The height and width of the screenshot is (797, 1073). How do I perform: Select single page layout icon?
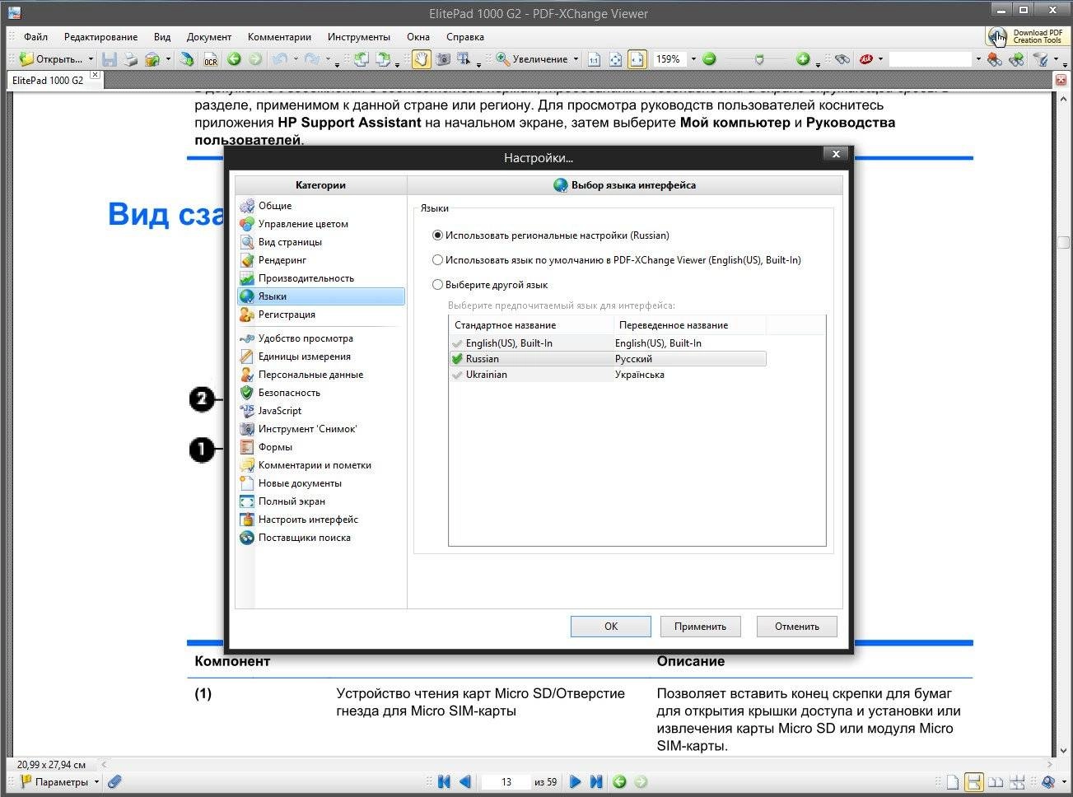(x=953, y=782)
